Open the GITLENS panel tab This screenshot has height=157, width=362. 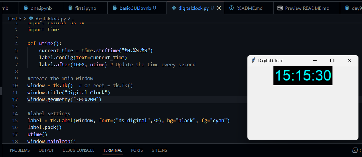(x=159, y=150)
